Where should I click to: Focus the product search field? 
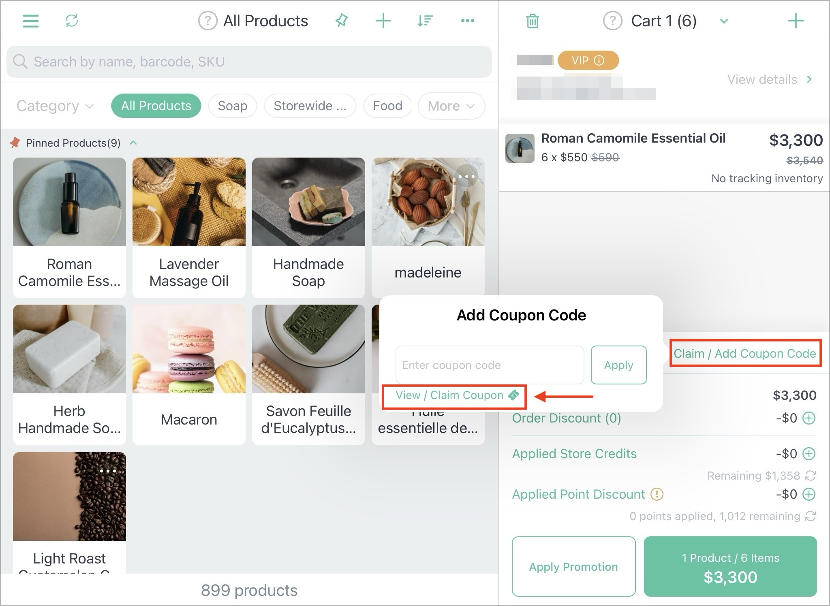coord(249,62)
